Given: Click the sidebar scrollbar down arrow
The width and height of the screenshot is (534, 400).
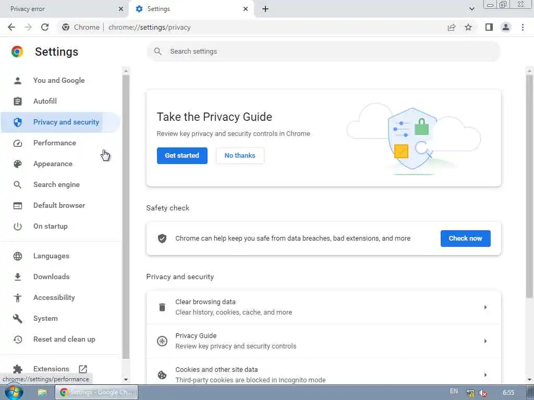Looking at the screenshot, I should pos(126,379).
